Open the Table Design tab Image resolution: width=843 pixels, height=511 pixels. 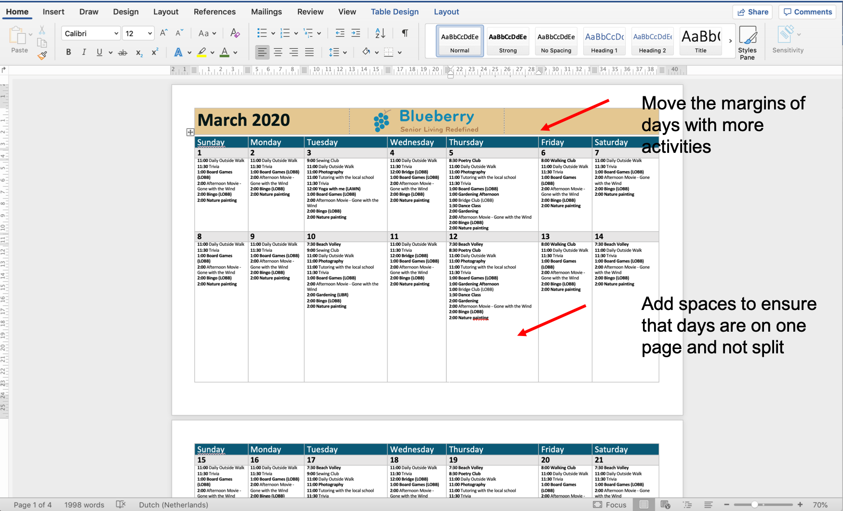coord(395,12)
